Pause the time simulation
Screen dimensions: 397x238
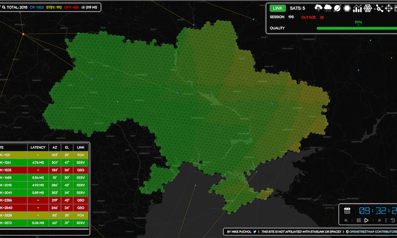pos(357,220)
